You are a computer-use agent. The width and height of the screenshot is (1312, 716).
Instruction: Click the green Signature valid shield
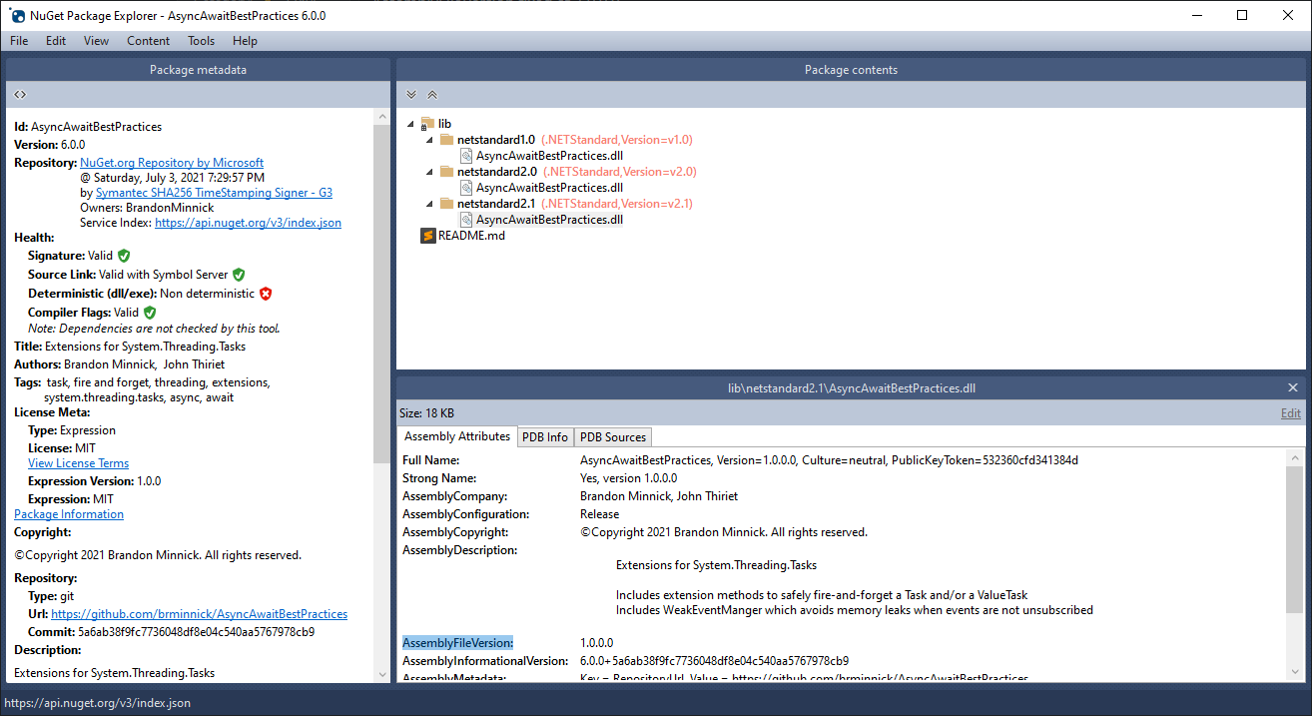point(124,256)
